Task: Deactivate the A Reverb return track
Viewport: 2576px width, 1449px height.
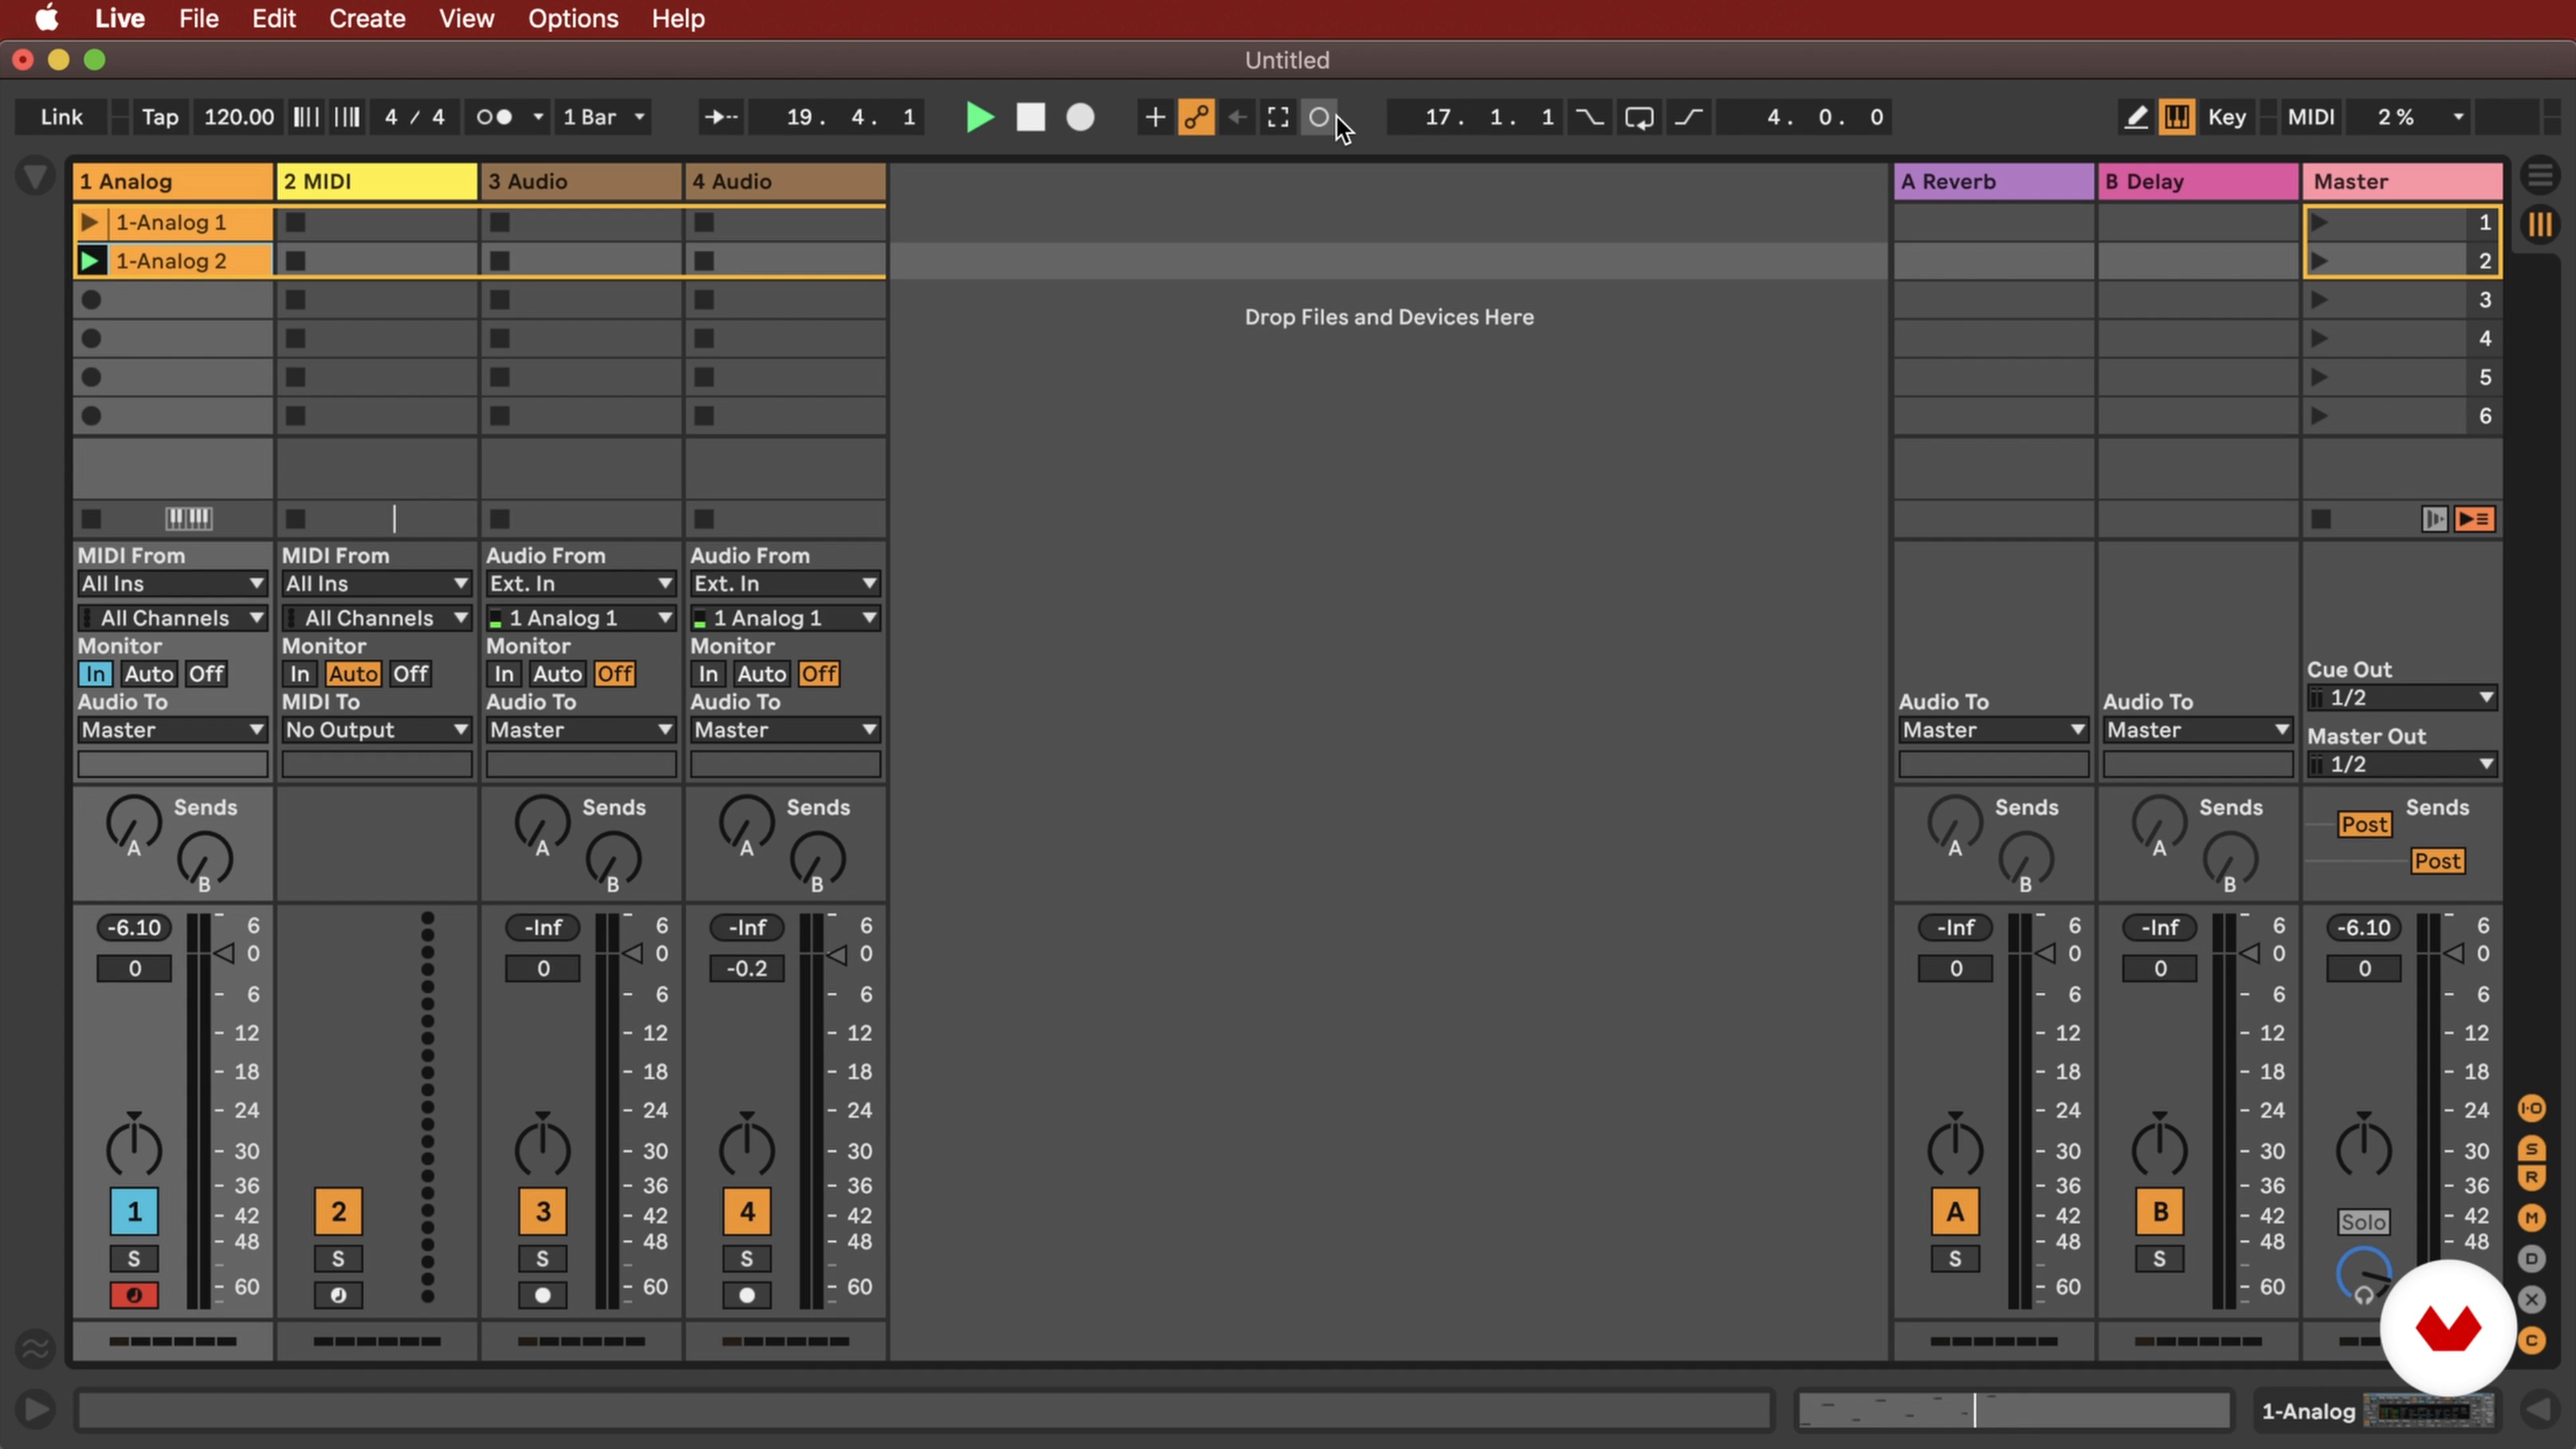Action: (x=1955, y=1212)
